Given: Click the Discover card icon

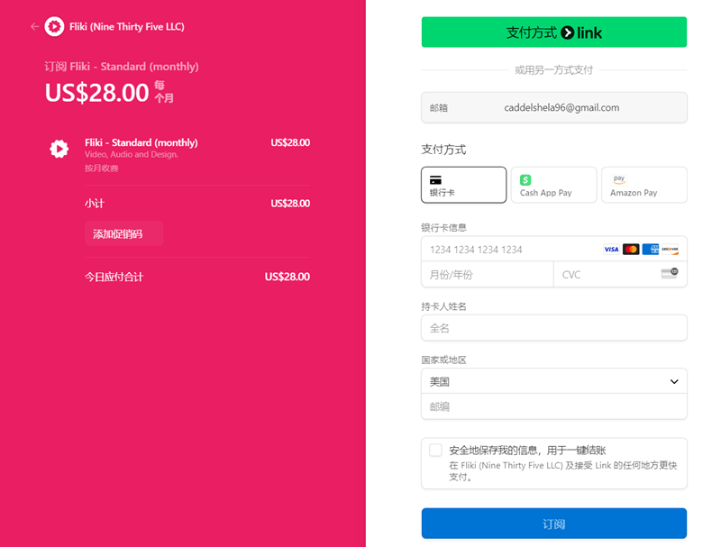Looking at the screenshot, I should tap(670, 250).
